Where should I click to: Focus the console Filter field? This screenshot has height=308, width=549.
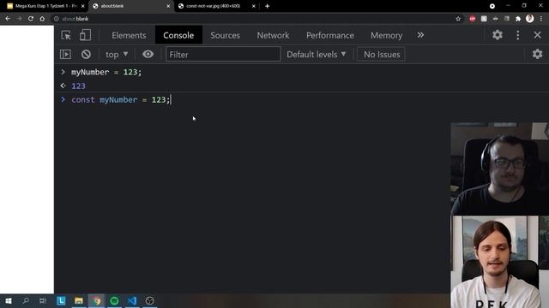(x=223, y=54)
